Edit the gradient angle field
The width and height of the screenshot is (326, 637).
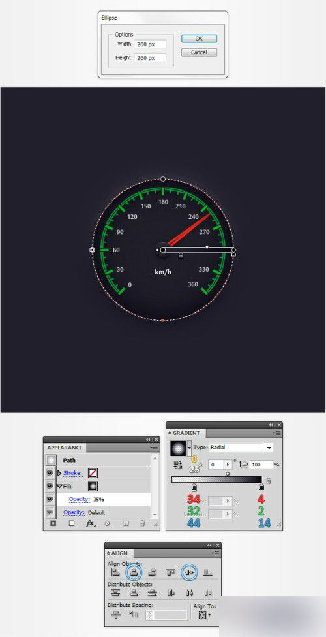tap(216, 465)
